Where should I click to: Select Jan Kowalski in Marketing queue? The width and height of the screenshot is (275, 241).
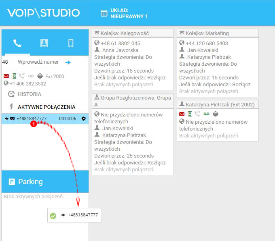tap(203, 50)
